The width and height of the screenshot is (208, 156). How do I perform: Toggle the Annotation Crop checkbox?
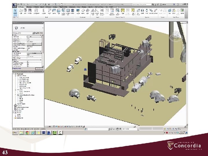[x=28, y=65]
